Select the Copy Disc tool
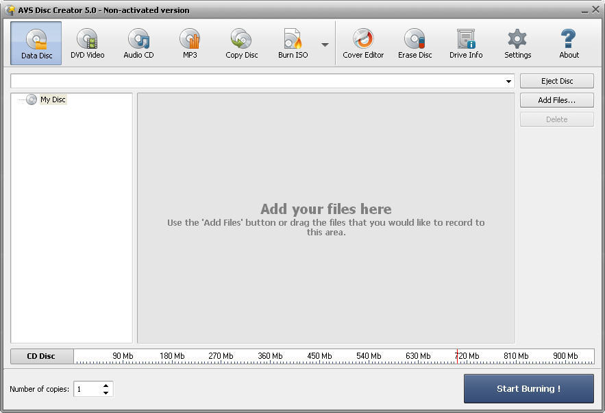This screenshot has width=605, height=413. click(x=240, y=43)
